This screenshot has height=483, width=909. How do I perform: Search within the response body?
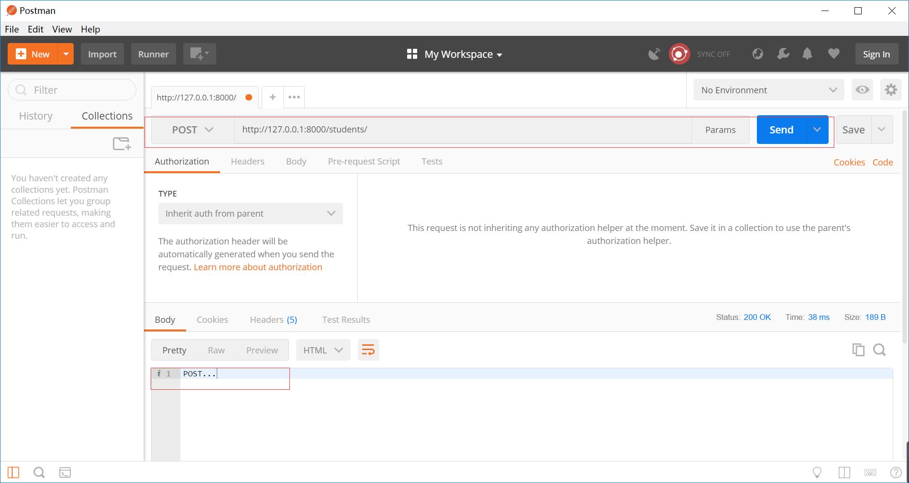click(x=879, y=350)
